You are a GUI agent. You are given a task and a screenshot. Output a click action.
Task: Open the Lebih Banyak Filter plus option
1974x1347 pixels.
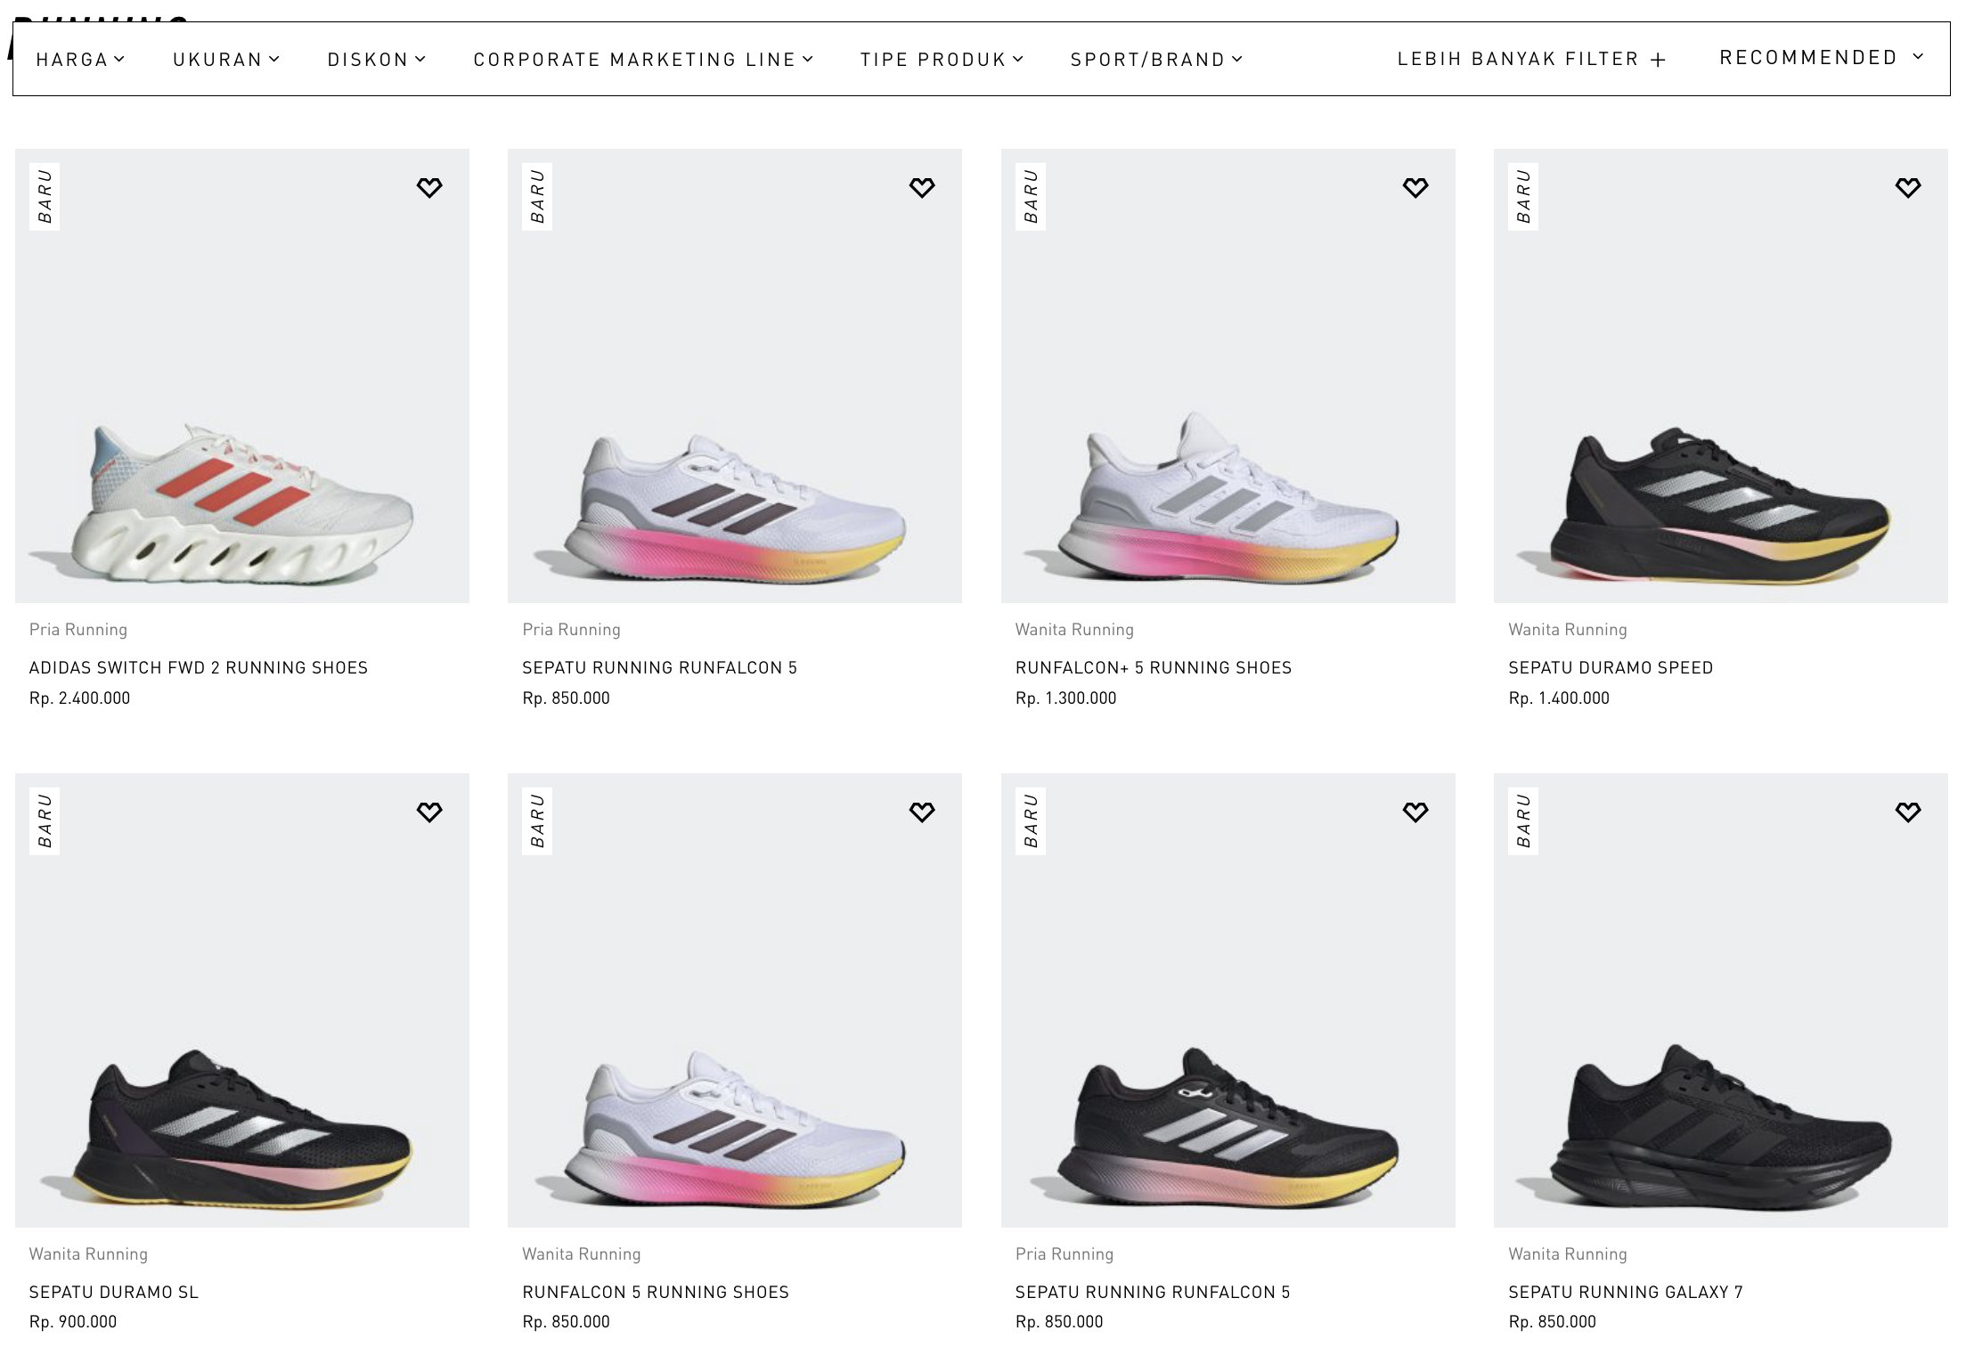1531,59
